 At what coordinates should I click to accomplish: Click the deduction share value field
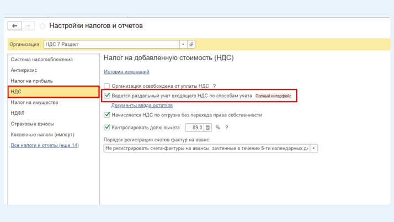pyautogui.click(x=194, y=128)
